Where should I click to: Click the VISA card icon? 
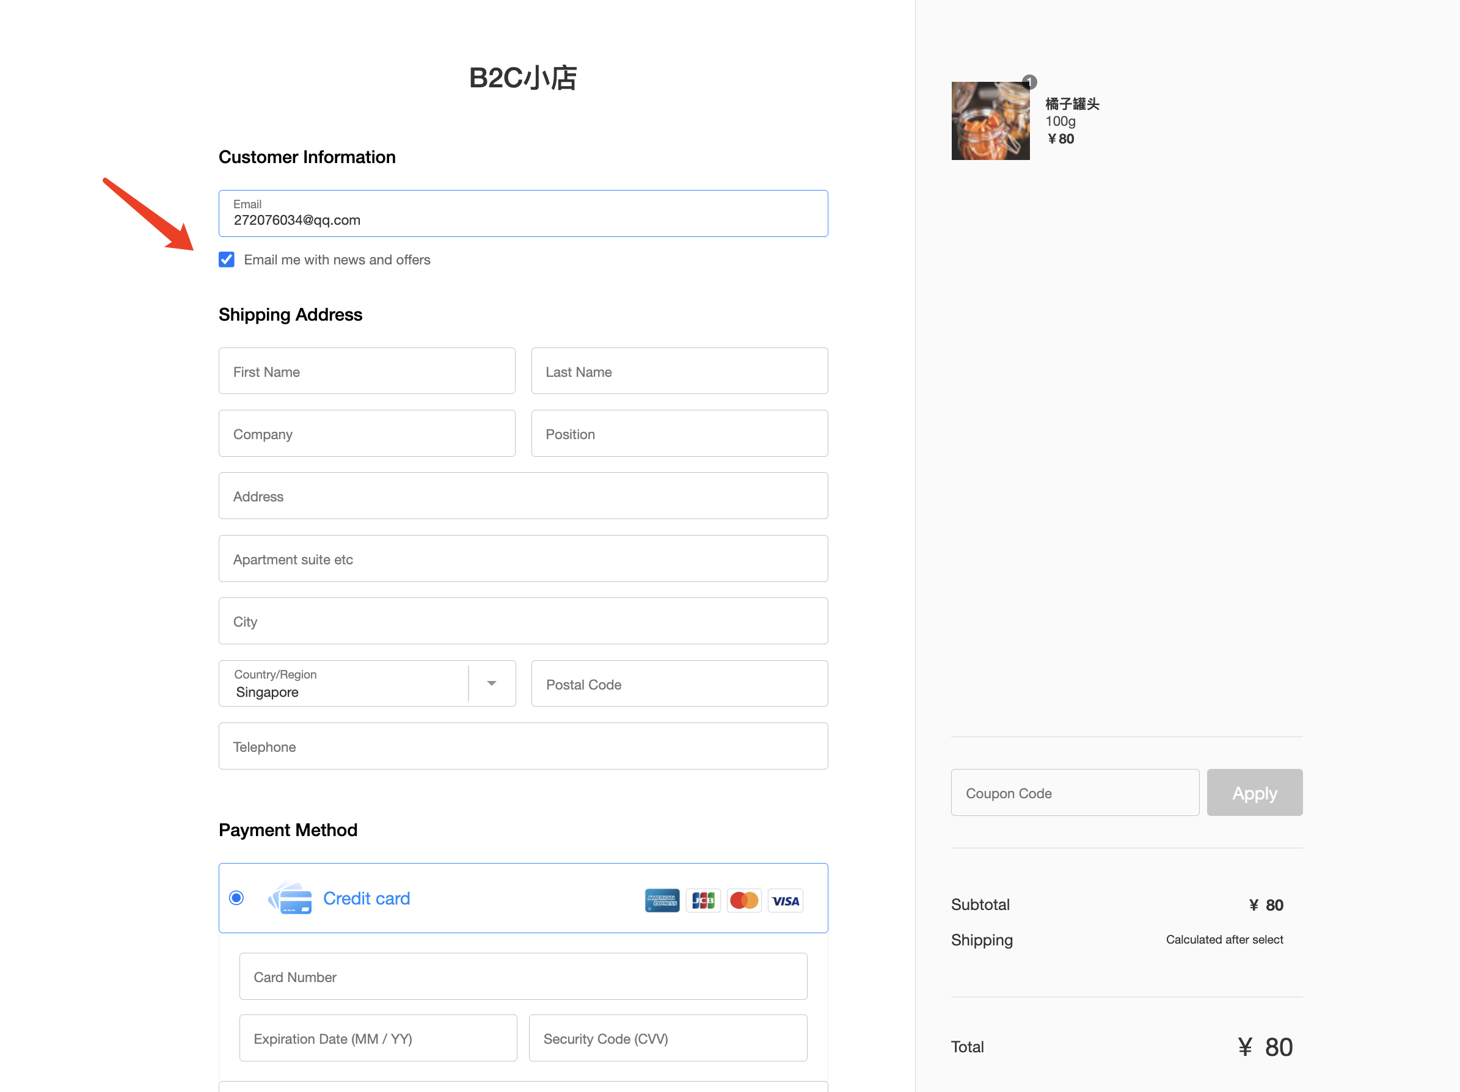785,900
